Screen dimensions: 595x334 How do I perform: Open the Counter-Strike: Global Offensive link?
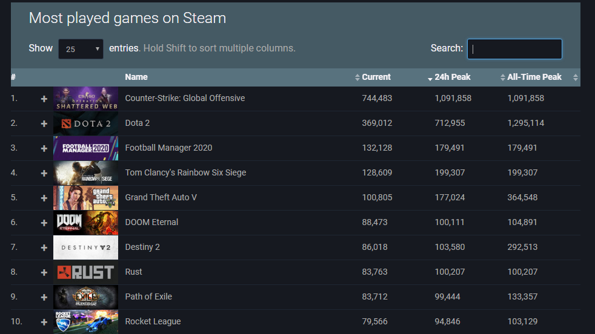tap(185, 98)
